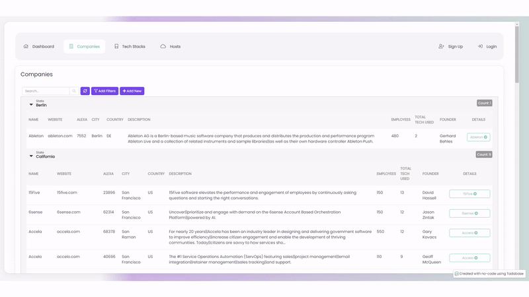This screenshot has width=529, height=297.
Task: Sort California table by Employees column
Action: (386, 174)
